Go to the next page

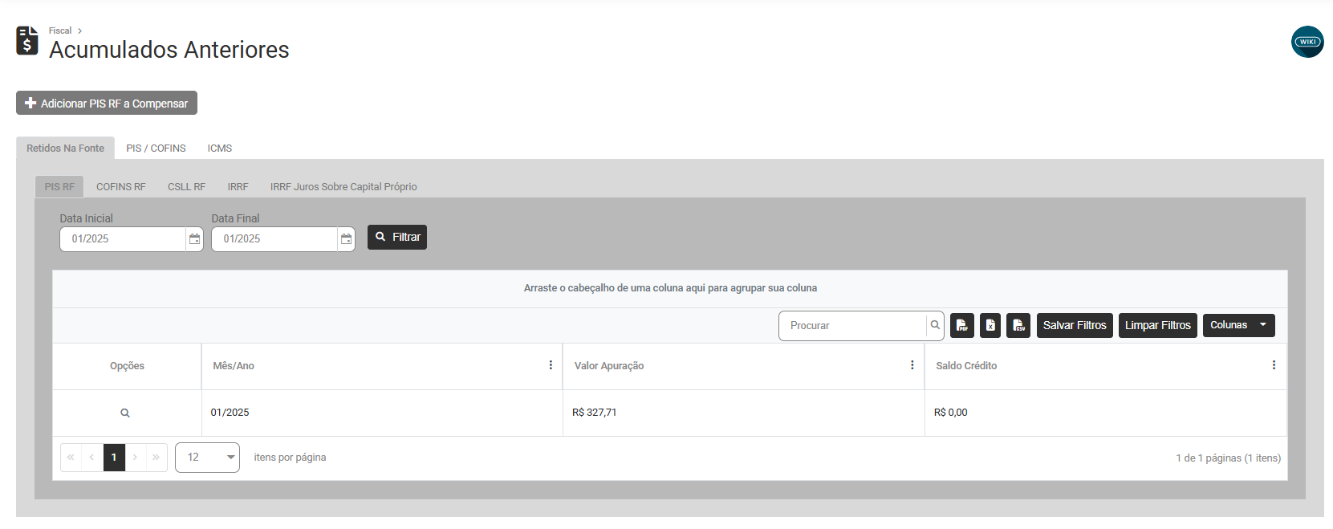136,458
